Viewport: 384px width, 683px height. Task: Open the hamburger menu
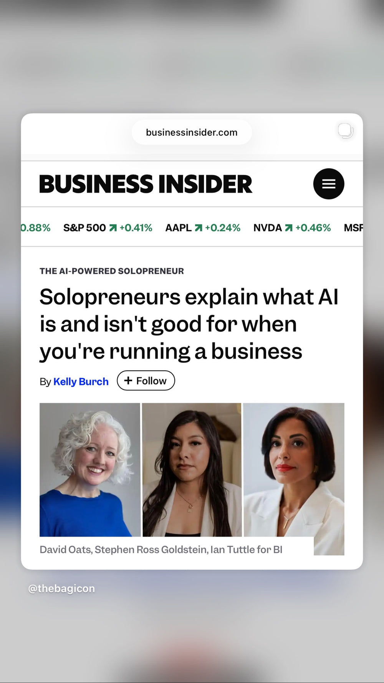tap(328, 184)
